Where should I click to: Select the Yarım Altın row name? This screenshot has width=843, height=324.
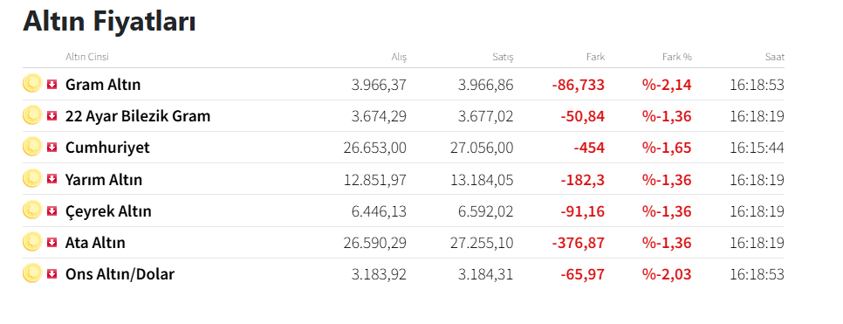(104, 179)
